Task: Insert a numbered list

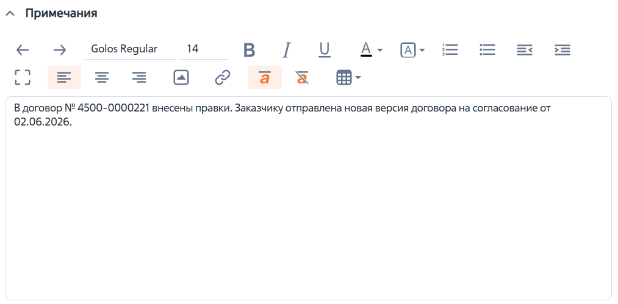Action: 450,49
